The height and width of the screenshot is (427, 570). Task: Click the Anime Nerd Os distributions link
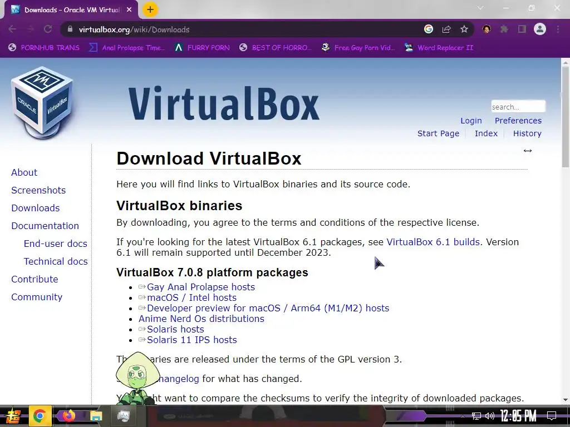pyautogui.click(x=202, y=319)
